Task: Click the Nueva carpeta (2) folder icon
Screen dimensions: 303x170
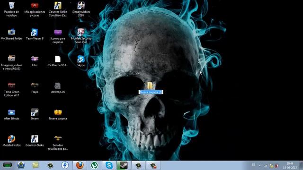Action: point(150,85)
